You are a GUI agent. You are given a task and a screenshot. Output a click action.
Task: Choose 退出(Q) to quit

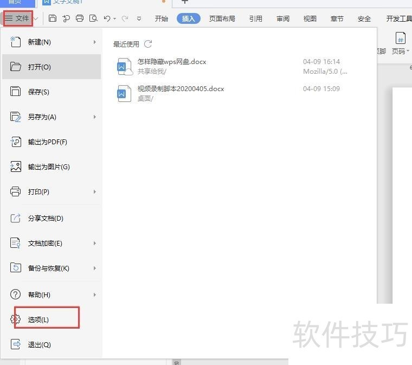click(51, 344)
